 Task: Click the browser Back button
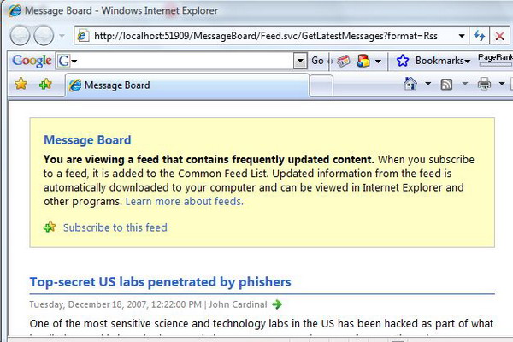pos(20,35)
